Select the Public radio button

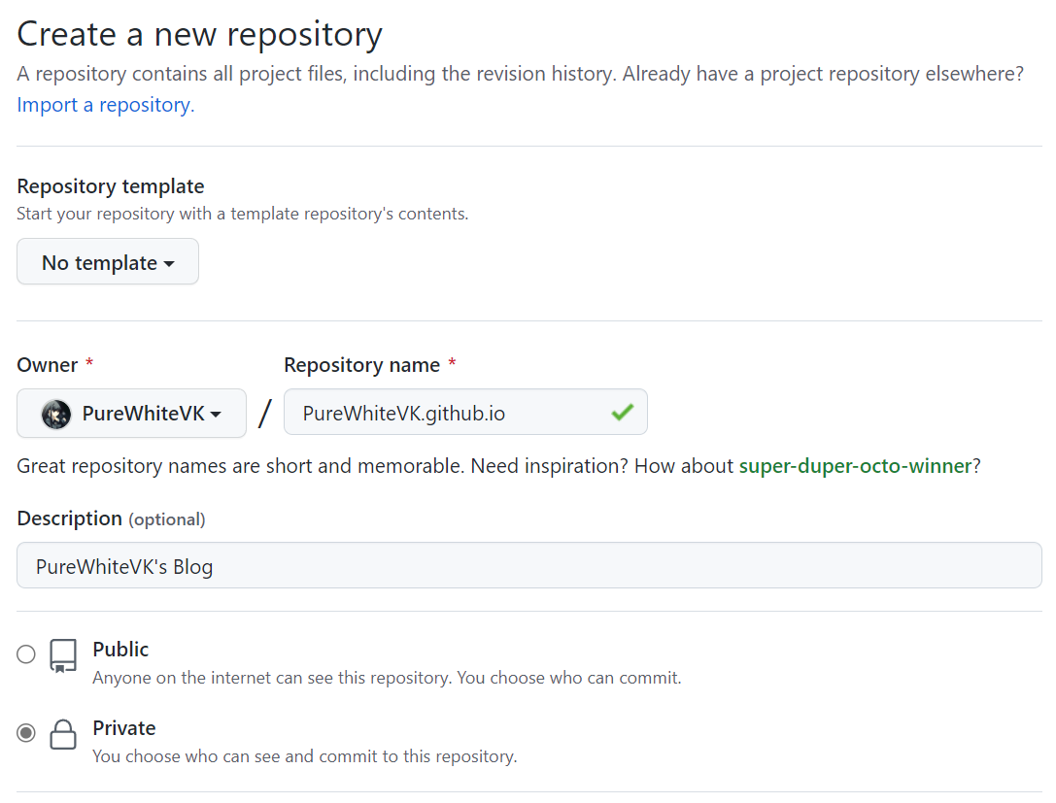[x=26, y=654]
